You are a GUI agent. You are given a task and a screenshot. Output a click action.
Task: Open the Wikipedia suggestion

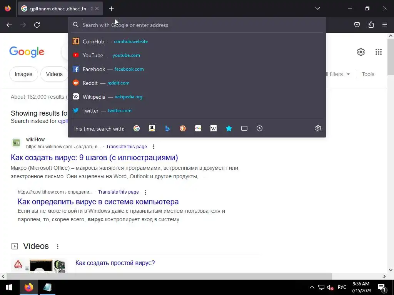coord(197,96)
